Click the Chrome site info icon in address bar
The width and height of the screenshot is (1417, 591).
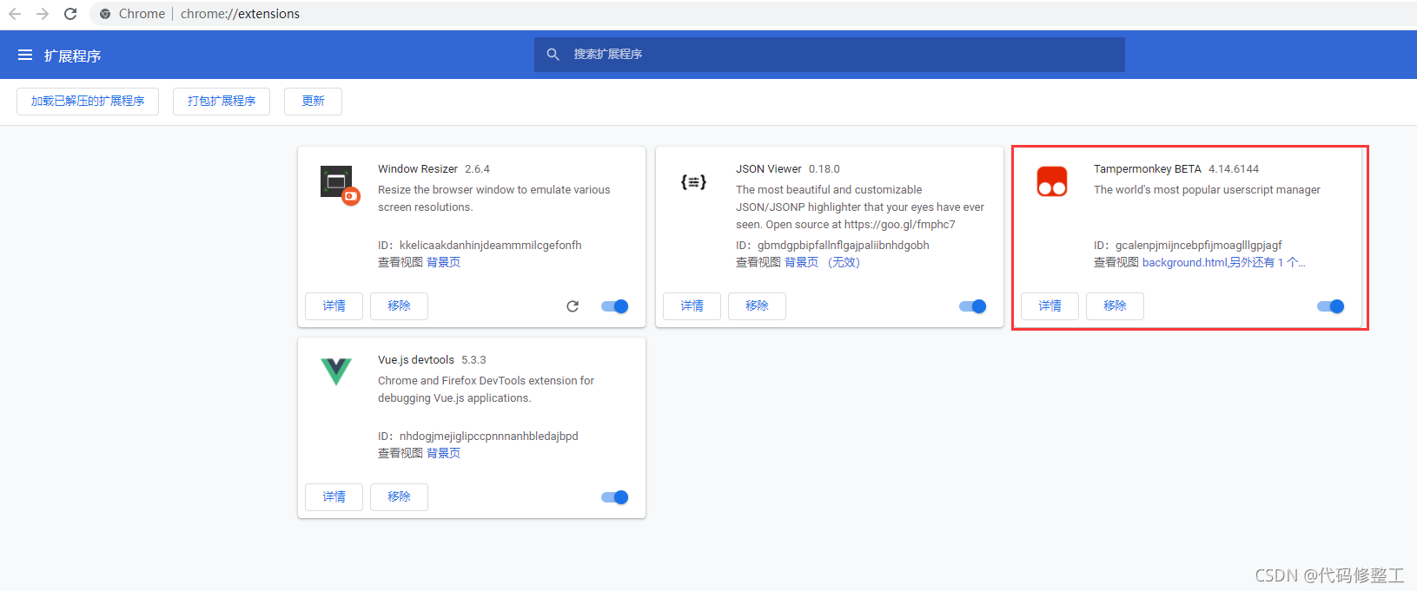tap(105, 14)
